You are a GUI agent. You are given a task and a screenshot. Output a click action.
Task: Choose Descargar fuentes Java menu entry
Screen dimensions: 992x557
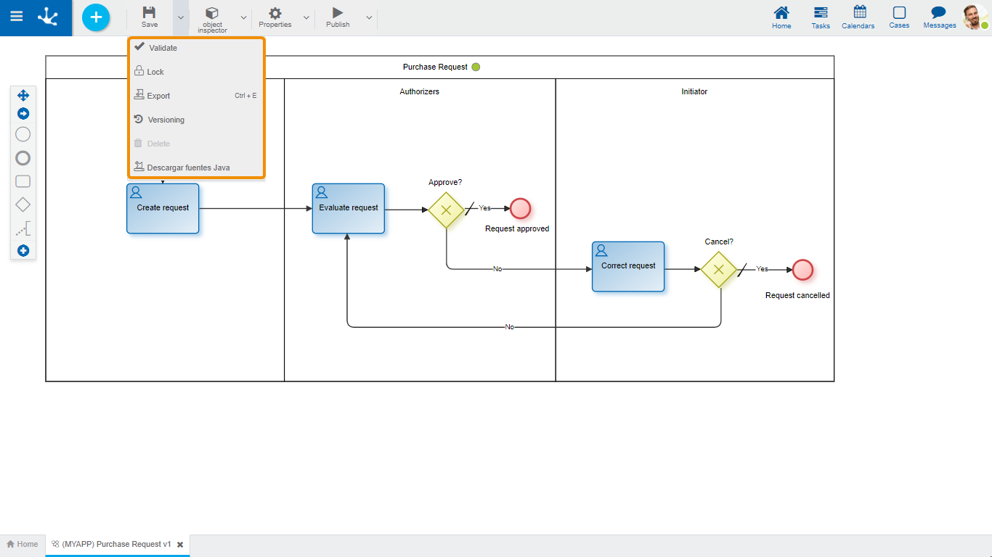pyautogui.click(x=196, y=168)
